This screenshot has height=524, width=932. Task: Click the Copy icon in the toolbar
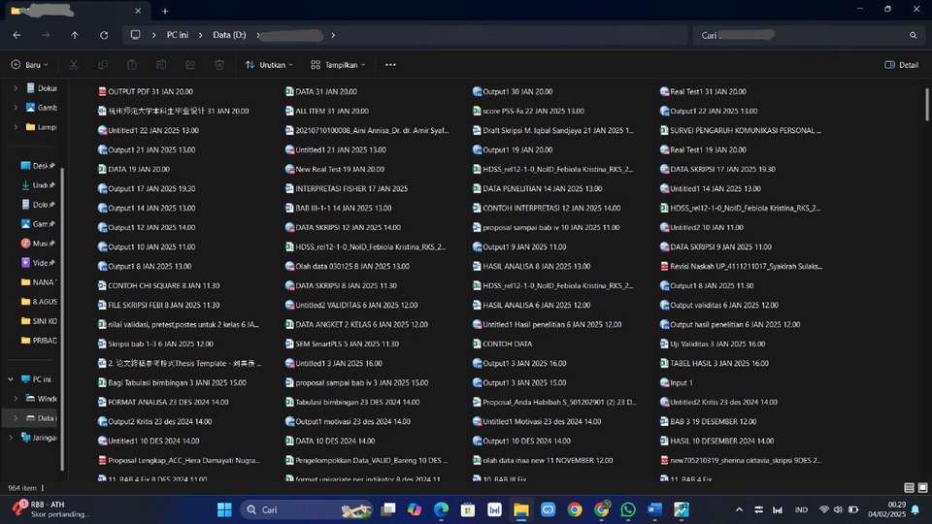(103, 65)
